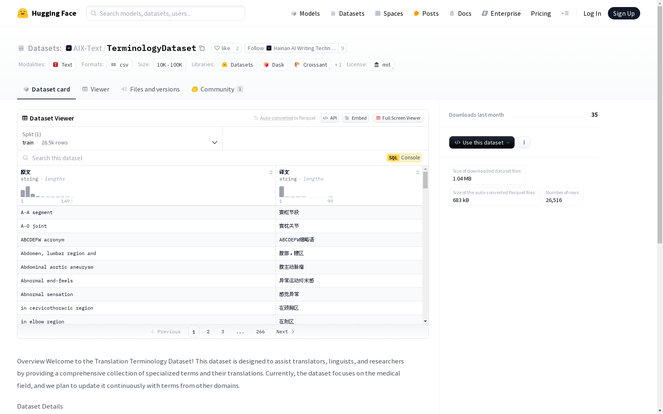This screenshot has height=414, width=663.
Task: Follow Hainan AI Writing Technology organization
Action: 291,48
